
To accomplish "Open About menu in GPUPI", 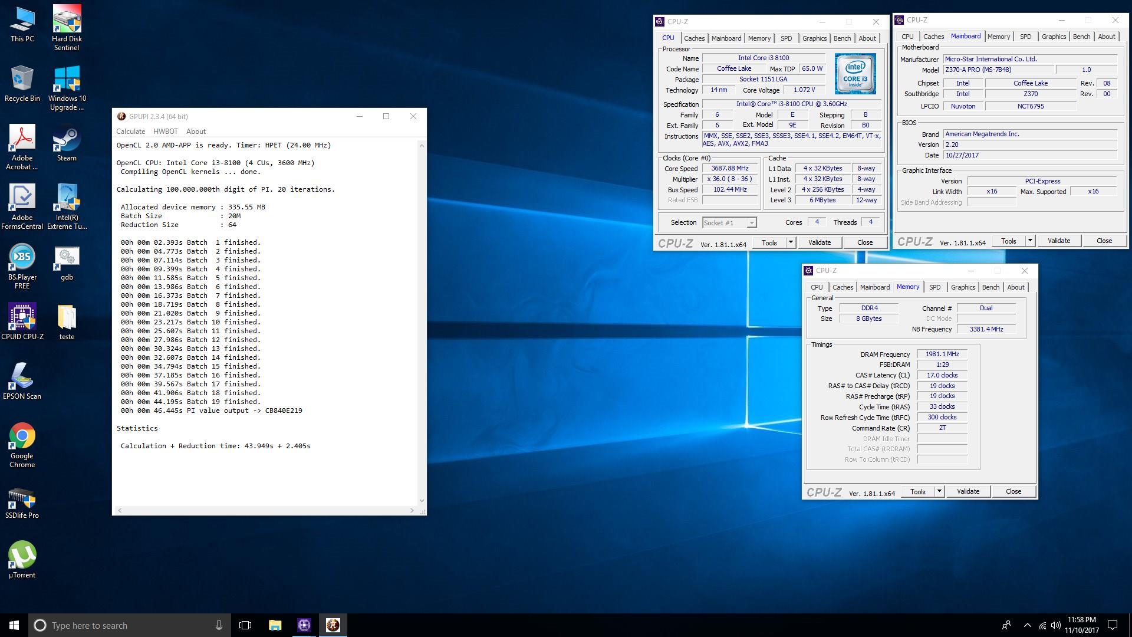I will [196, 132].
